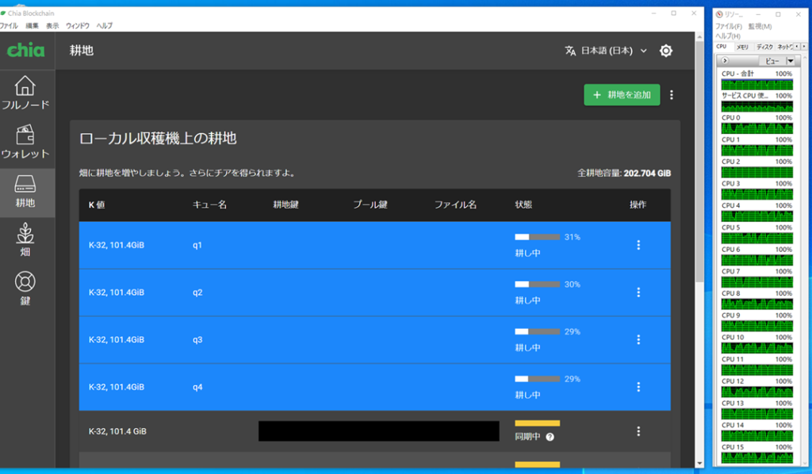Viewport: 812px width, 474px height.
Task: Toggle theme with the sun gear icon
Action: (x=666, y=51)
